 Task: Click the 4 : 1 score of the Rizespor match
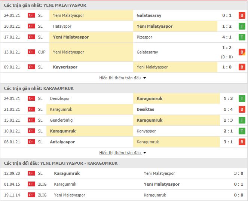click(x=227, y=37)
